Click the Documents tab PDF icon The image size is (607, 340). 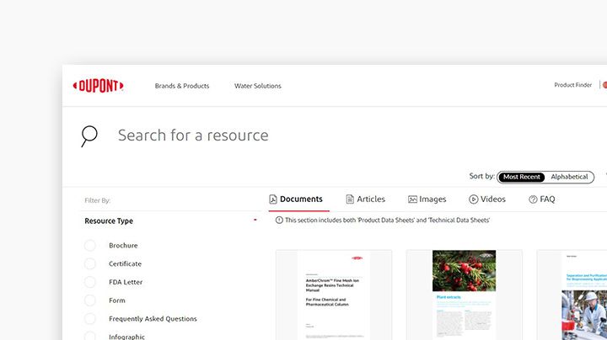273,199
